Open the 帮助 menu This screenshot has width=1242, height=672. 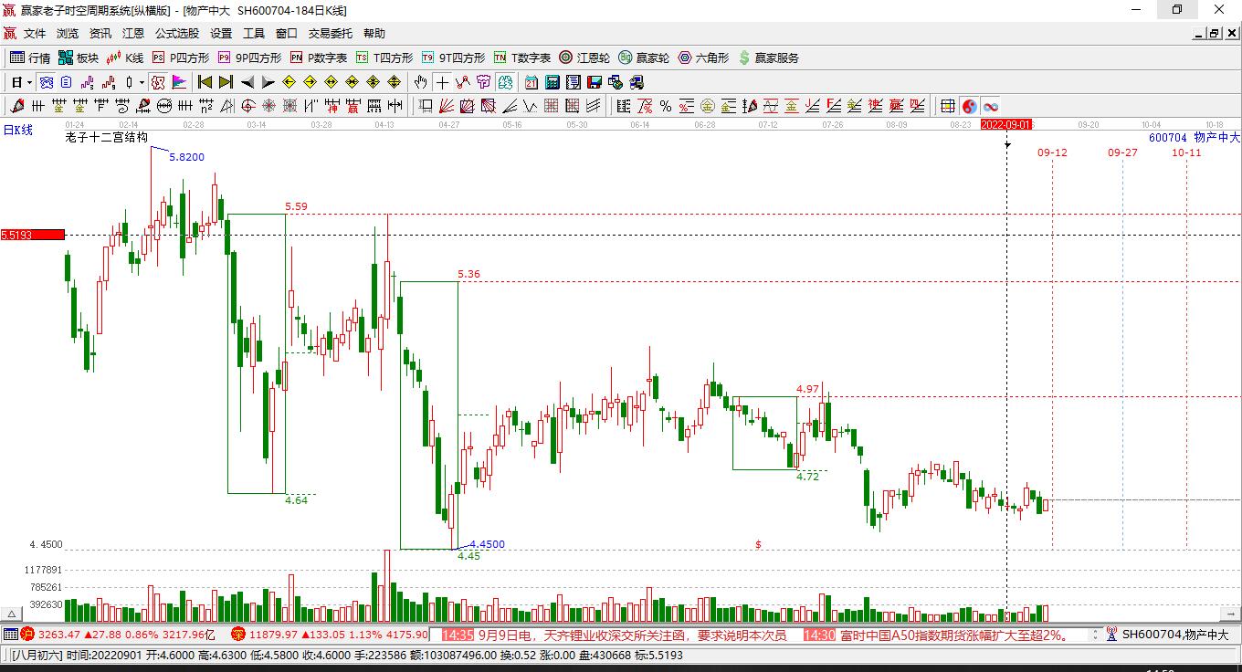tap(374, 34)
